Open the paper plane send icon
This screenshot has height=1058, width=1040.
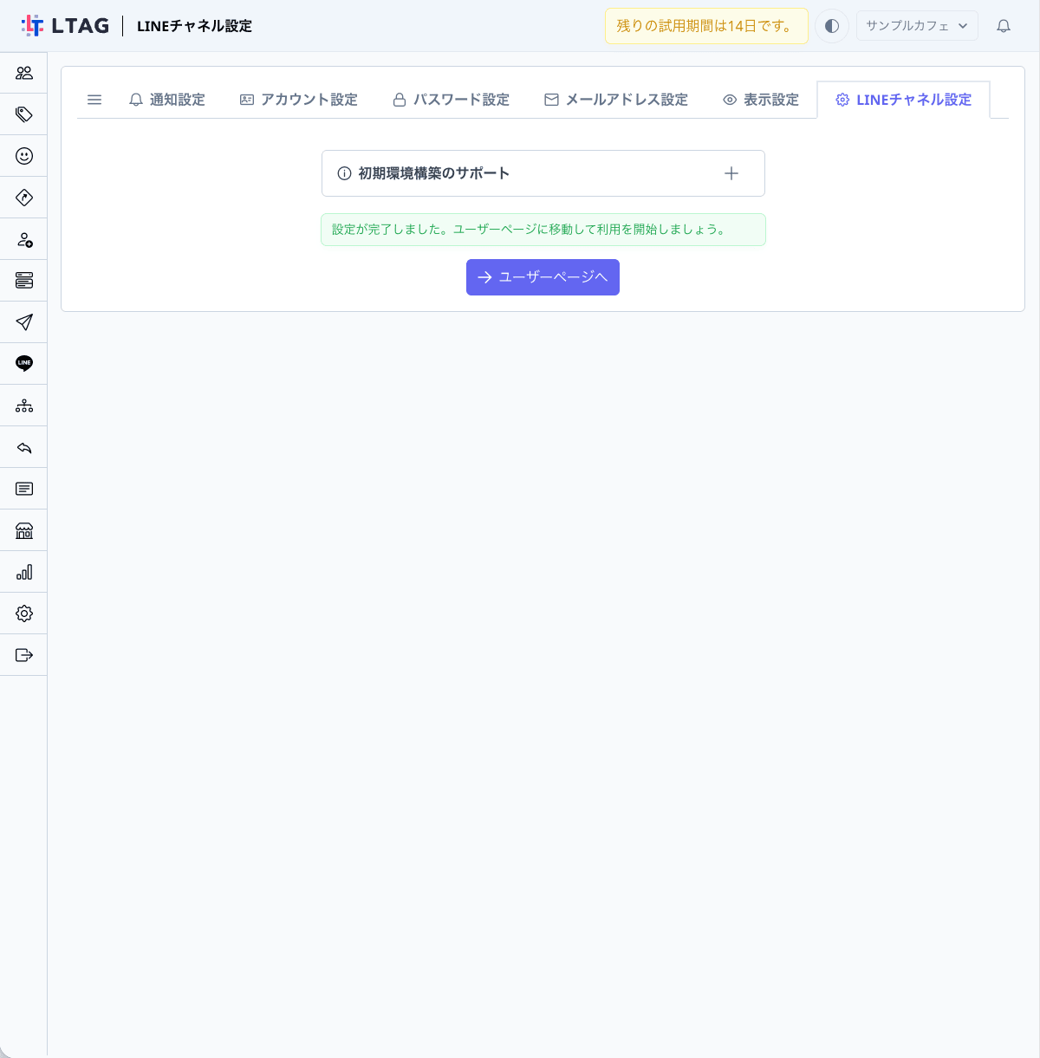pyautogui.click(x=24, y=322)
